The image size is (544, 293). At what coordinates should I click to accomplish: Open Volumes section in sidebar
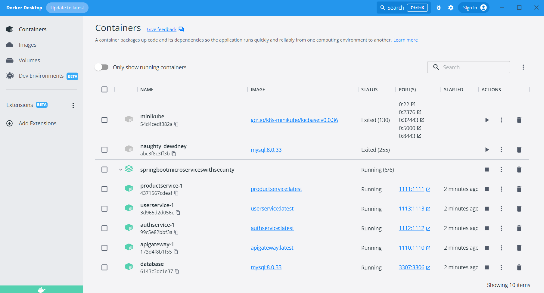click(x=29, y=61)
